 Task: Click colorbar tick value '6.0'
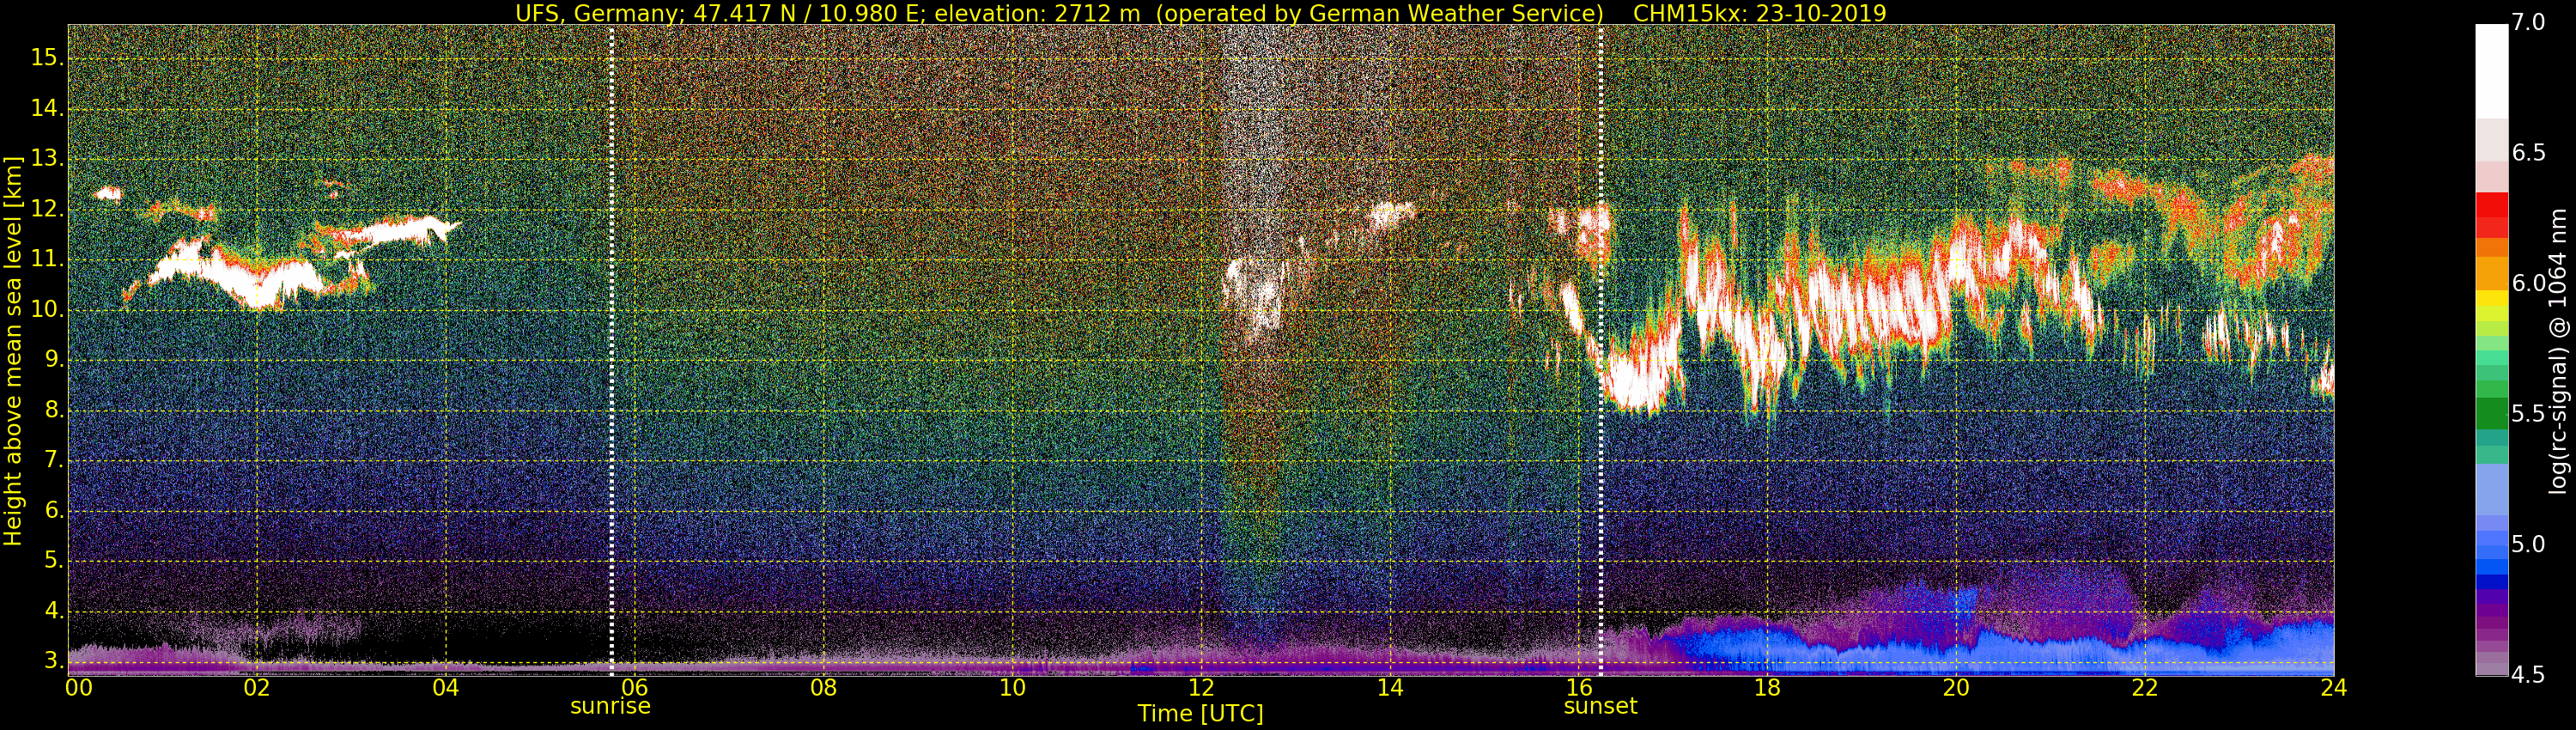pos(2528,284)
